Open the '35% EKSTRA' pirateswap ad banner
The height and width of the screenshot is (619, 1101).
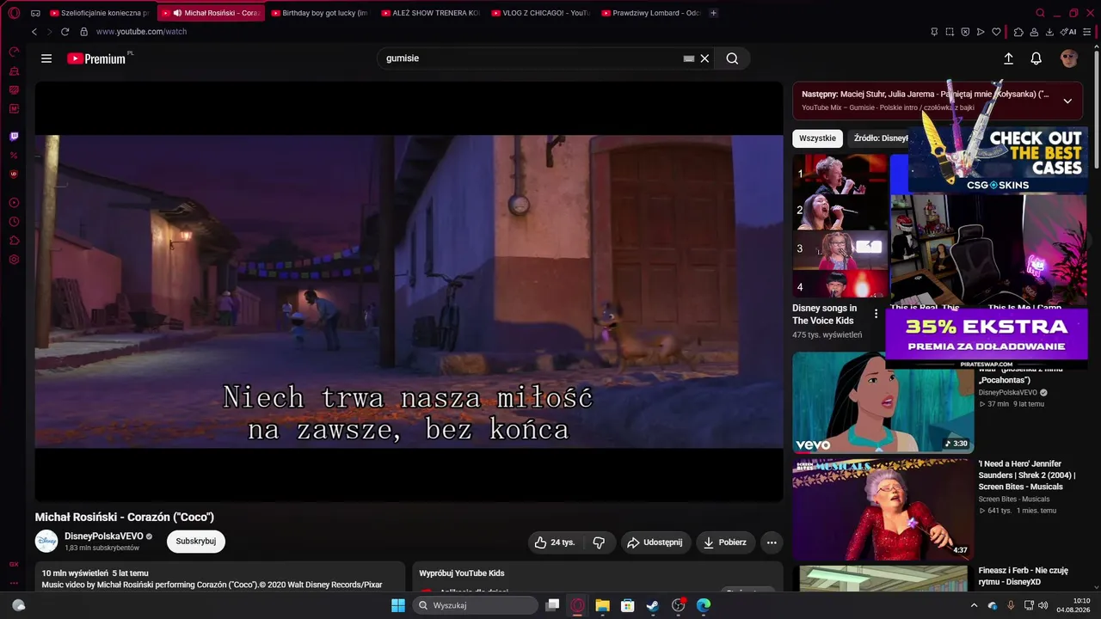click(987, 339)
